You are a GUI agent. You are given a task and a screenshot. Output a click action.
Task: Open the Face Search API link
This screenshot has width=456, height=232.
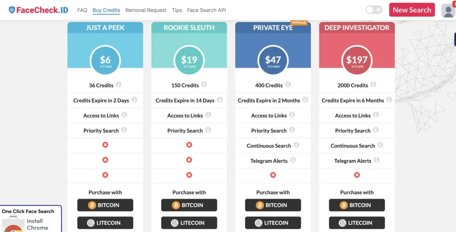tap(207, 10)
